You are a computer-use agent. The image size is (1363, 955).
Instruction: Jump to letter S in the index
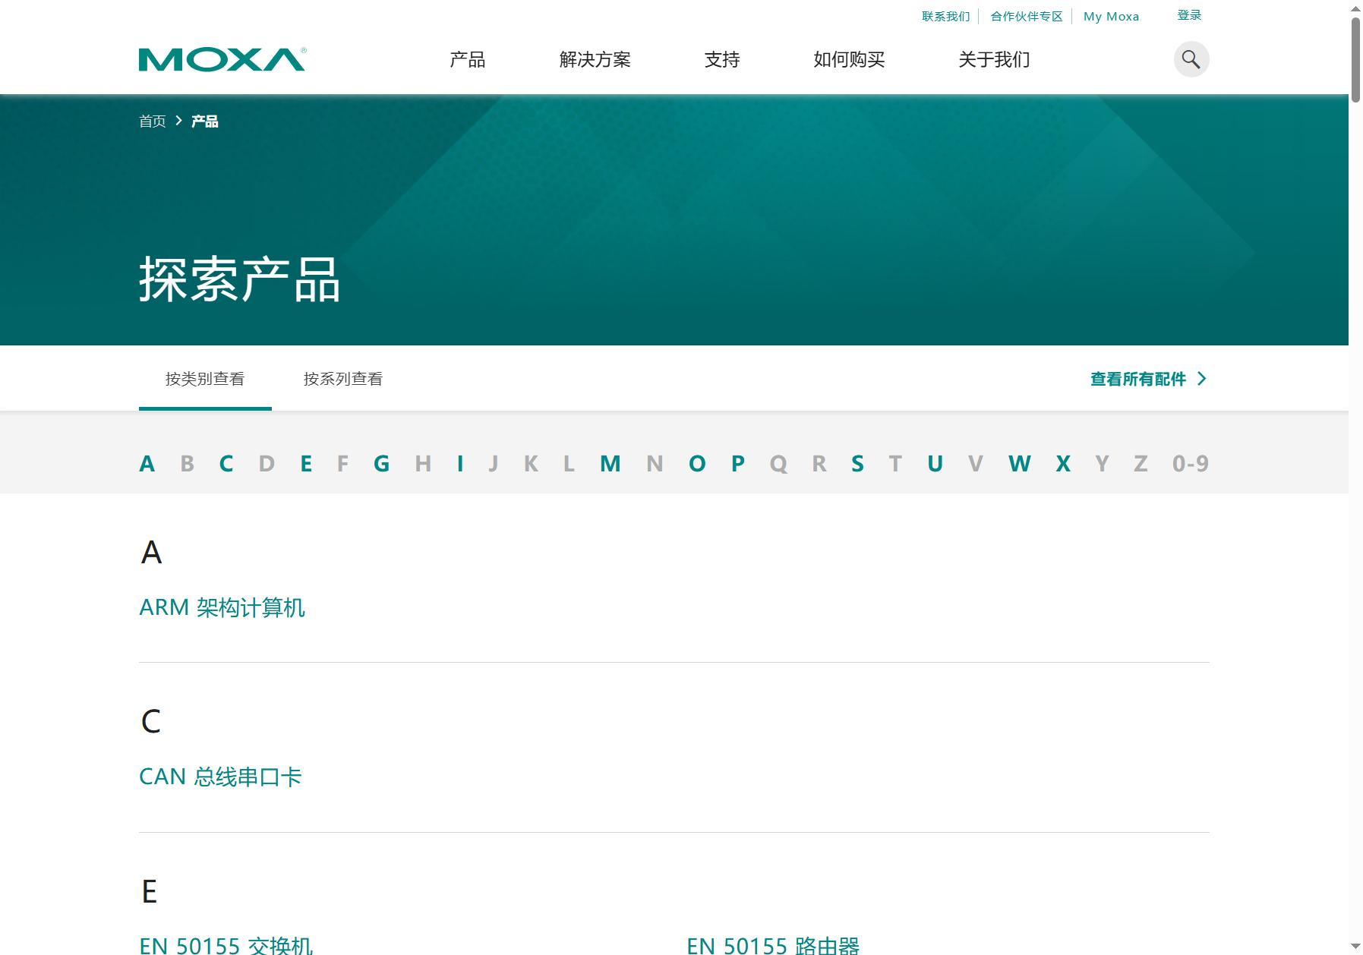[x=857, y=463]
